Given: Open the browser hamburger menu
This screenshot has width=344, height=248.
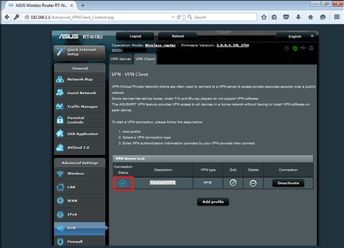Looking at the screenshot, I should coord(337,17).
